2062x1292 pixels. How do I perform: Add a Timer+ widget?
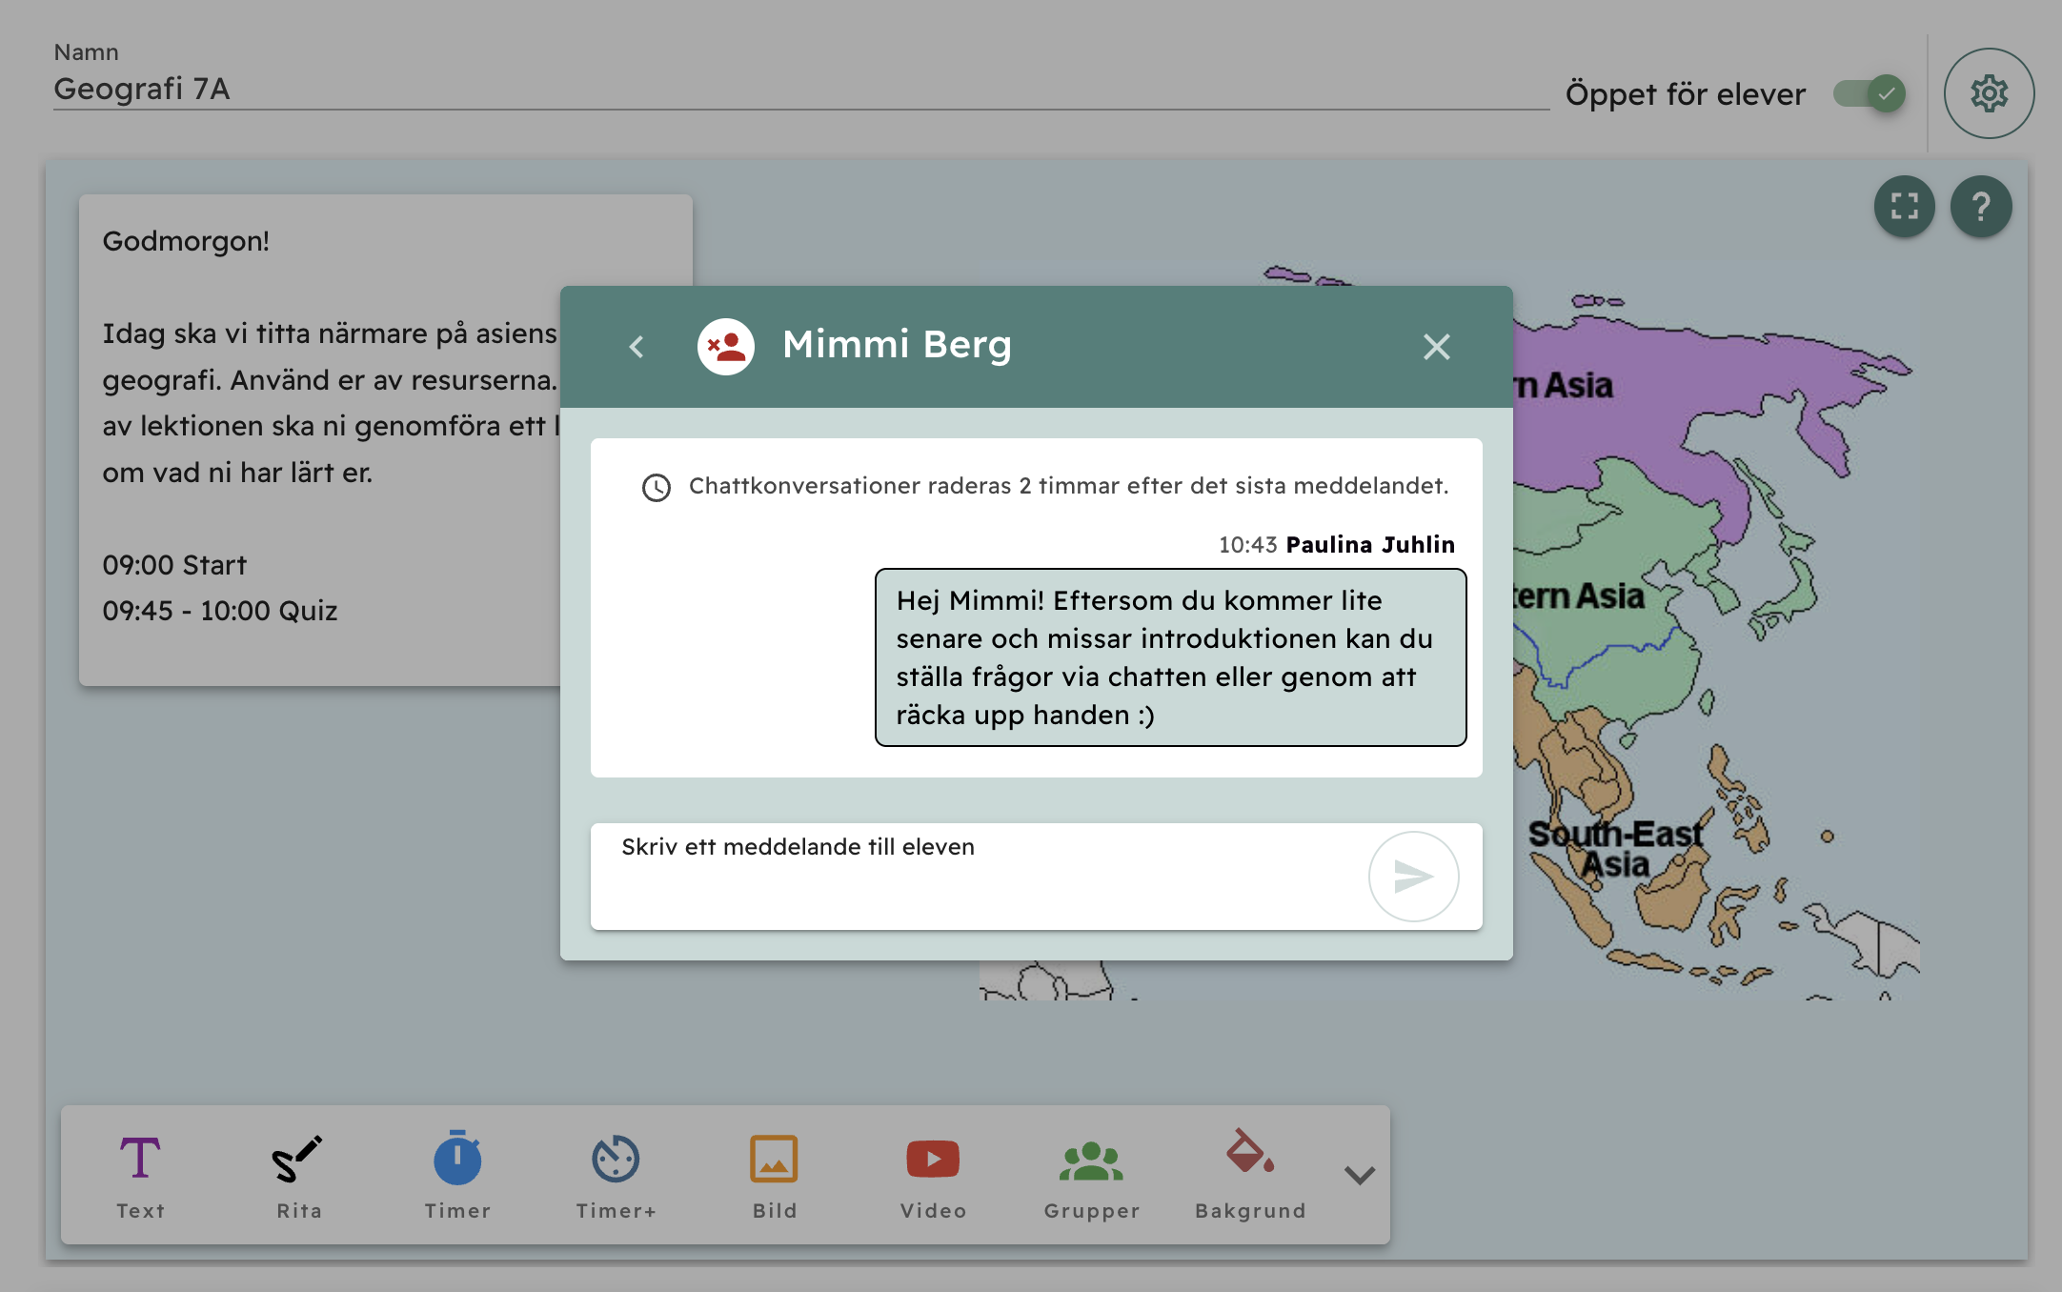(616, 1175)
